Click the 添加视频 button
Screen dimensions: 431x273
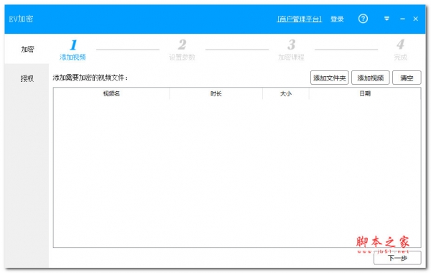pos(370,78)
